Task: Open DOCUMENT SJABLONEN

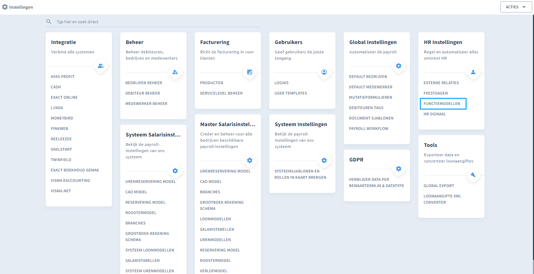Action: (x=371, y=118)
